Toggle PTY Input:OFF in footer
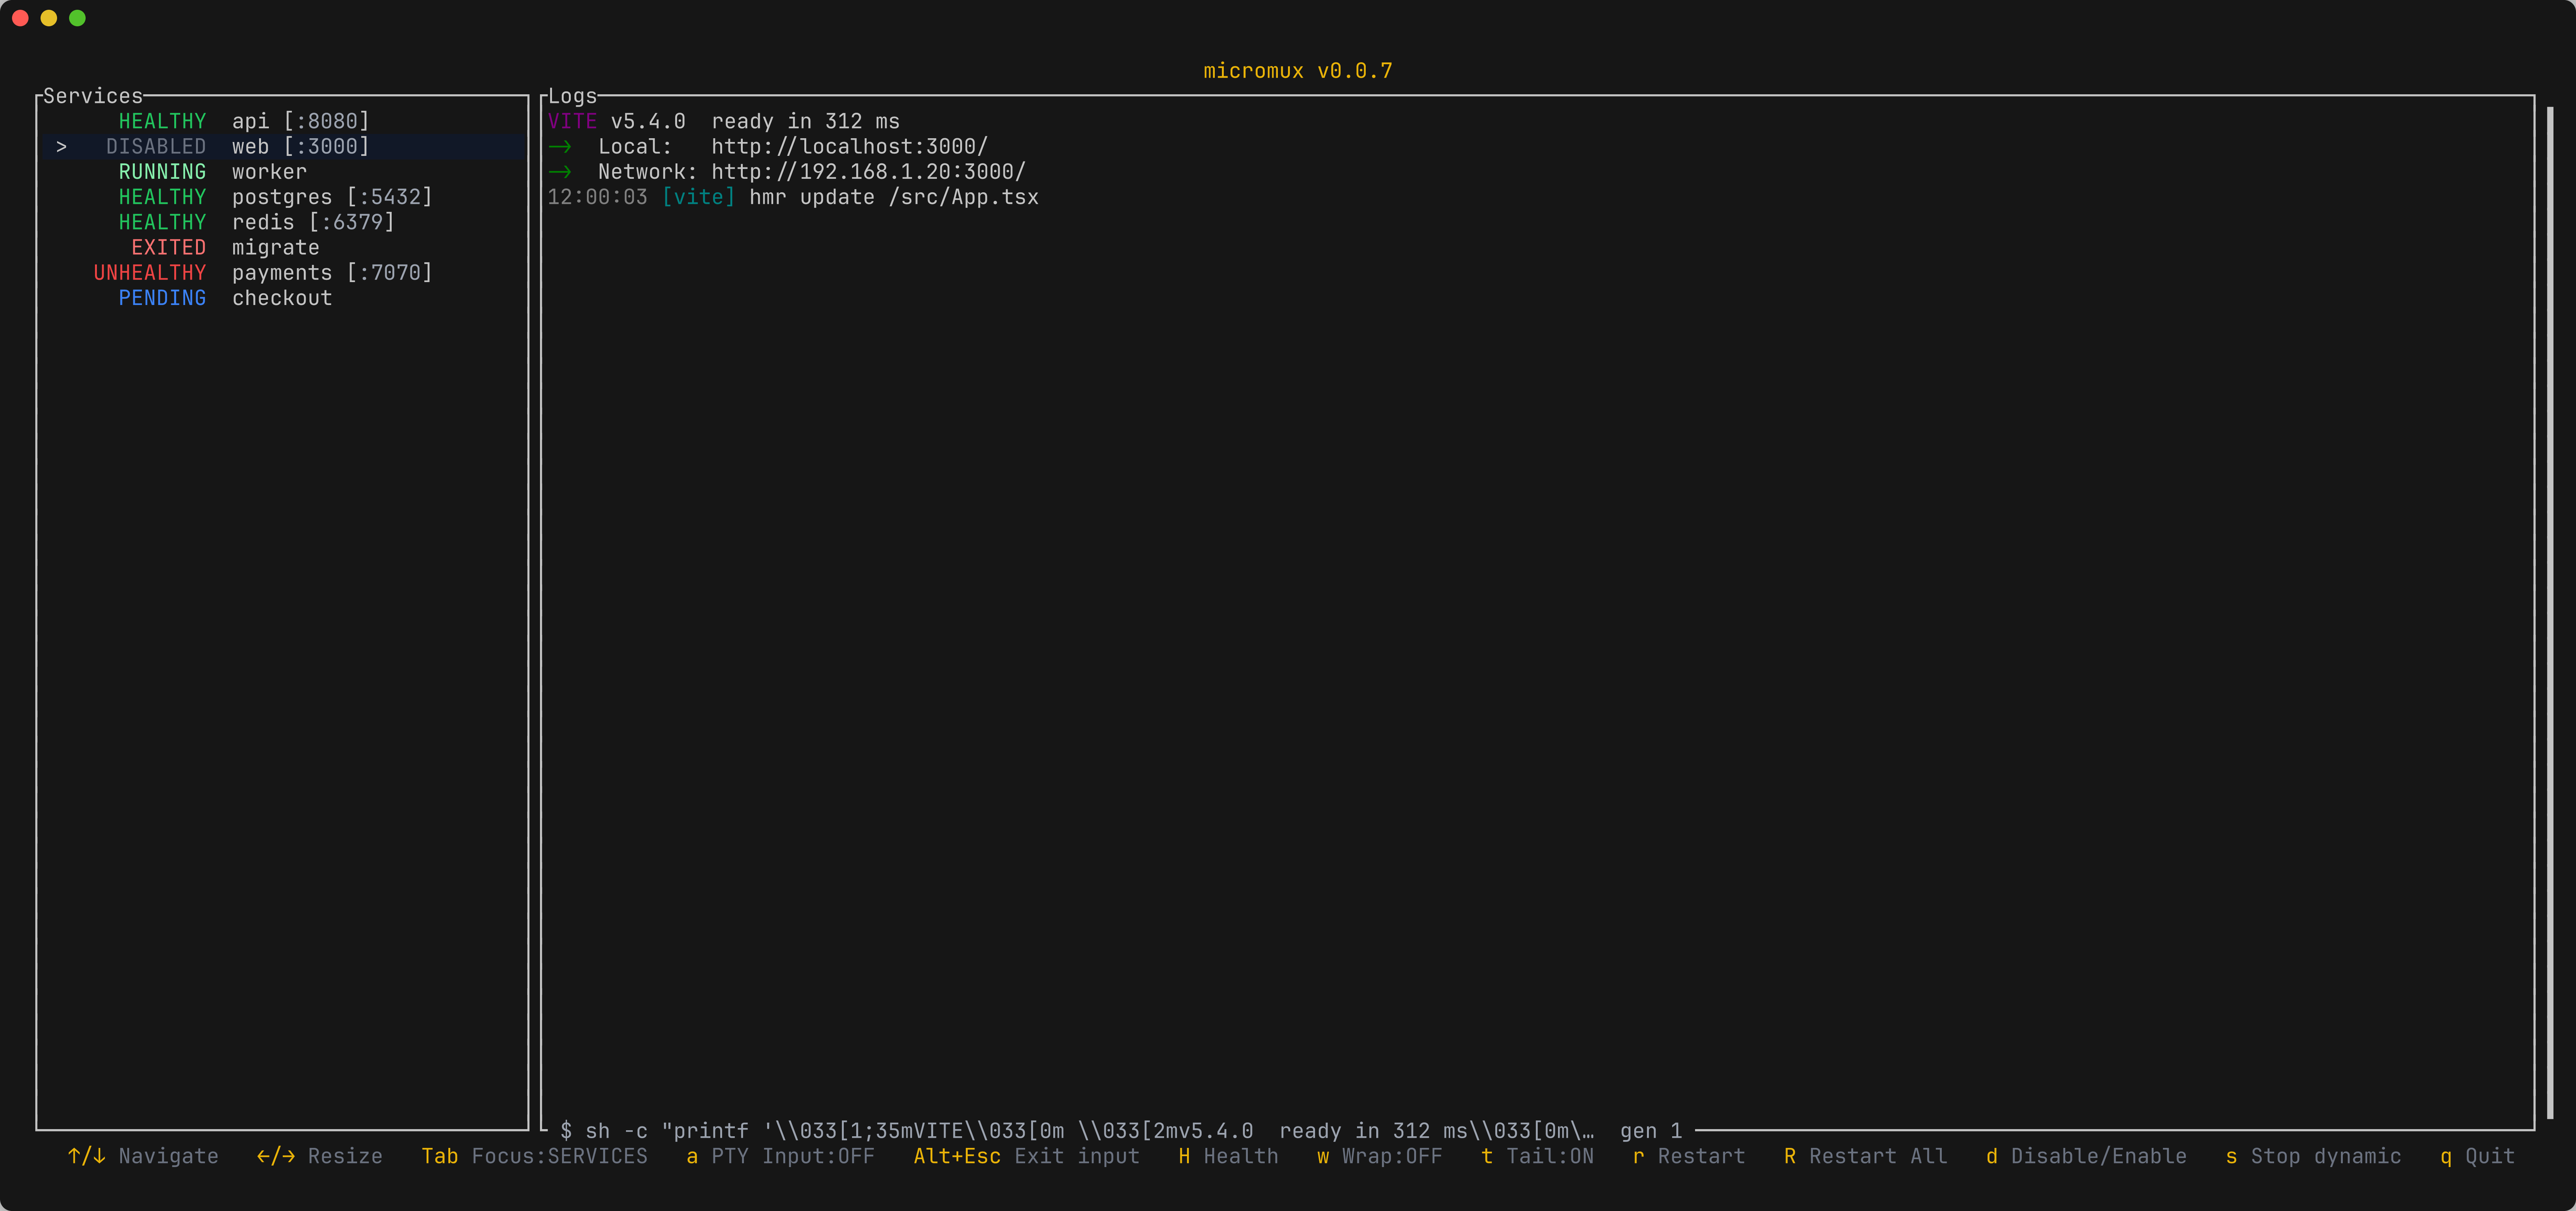The height and width of the screenshot is (1211, 2576). click(x=780, y=1156)
